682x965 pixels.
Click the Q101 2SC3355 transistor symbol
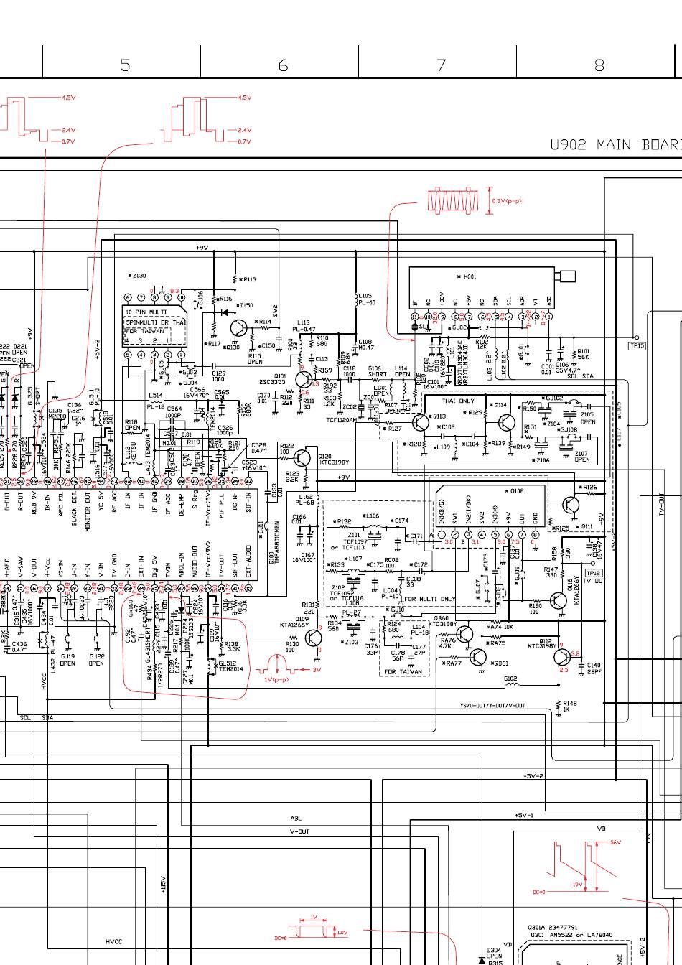[x=303, y=379]
